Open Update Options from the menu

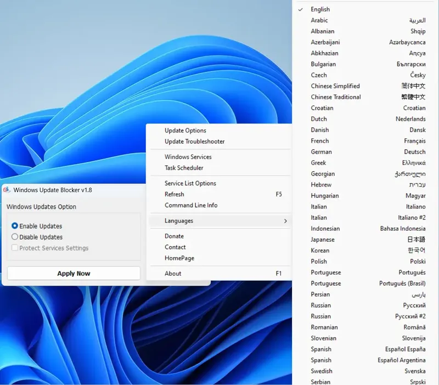click(x=220, y=130)
